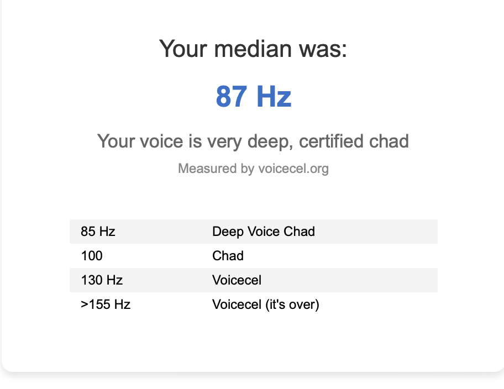Click 'voicecel.org' in the attribution line
The height and width of the screenshot is (389, 504).
[293, 169]
